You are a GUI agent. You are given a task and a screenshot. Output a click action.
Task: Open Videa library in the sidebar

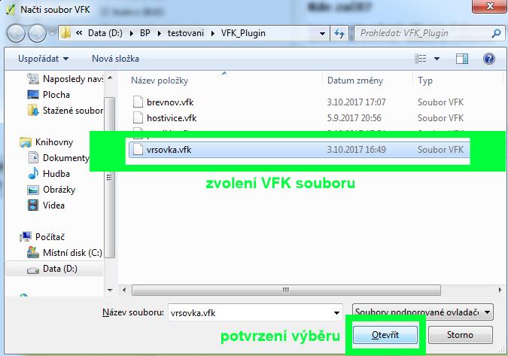pos(46,205)
